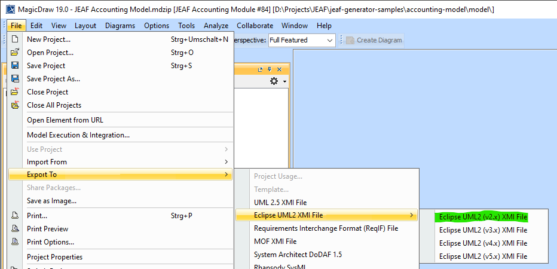Select Print Preview menu entry

(120, 229)
